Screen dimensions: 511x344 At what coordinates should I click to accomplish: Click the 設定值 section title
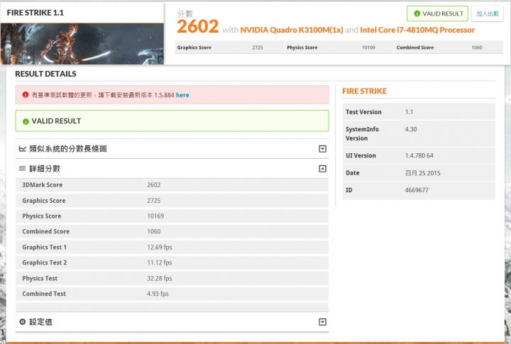[40, 322]
